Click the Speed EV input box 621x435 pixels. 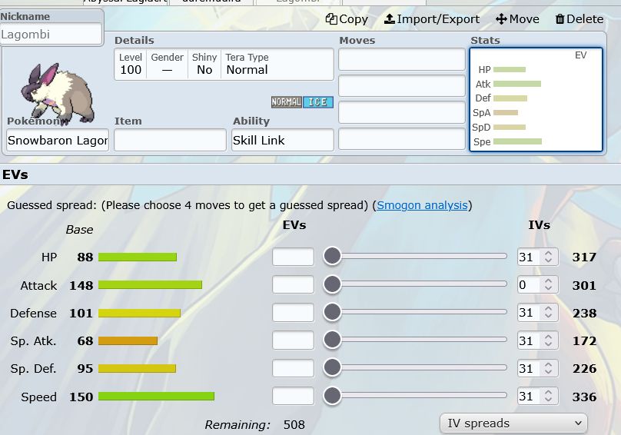point(293,396)
